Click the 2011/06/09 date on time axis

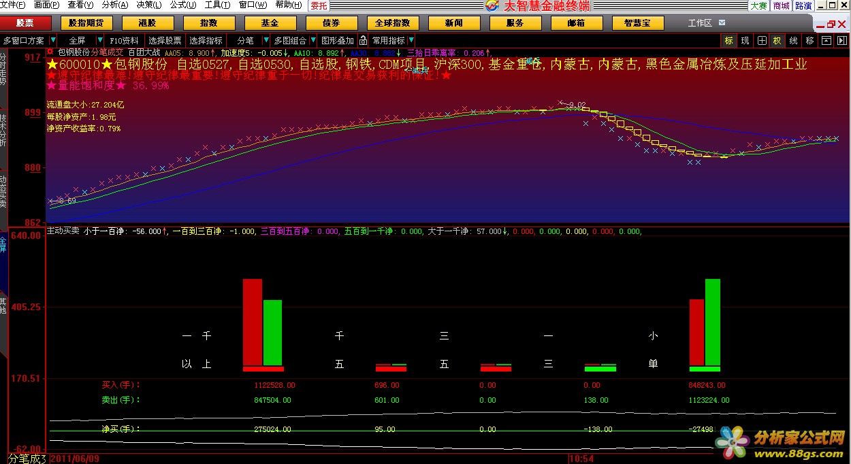75,459
